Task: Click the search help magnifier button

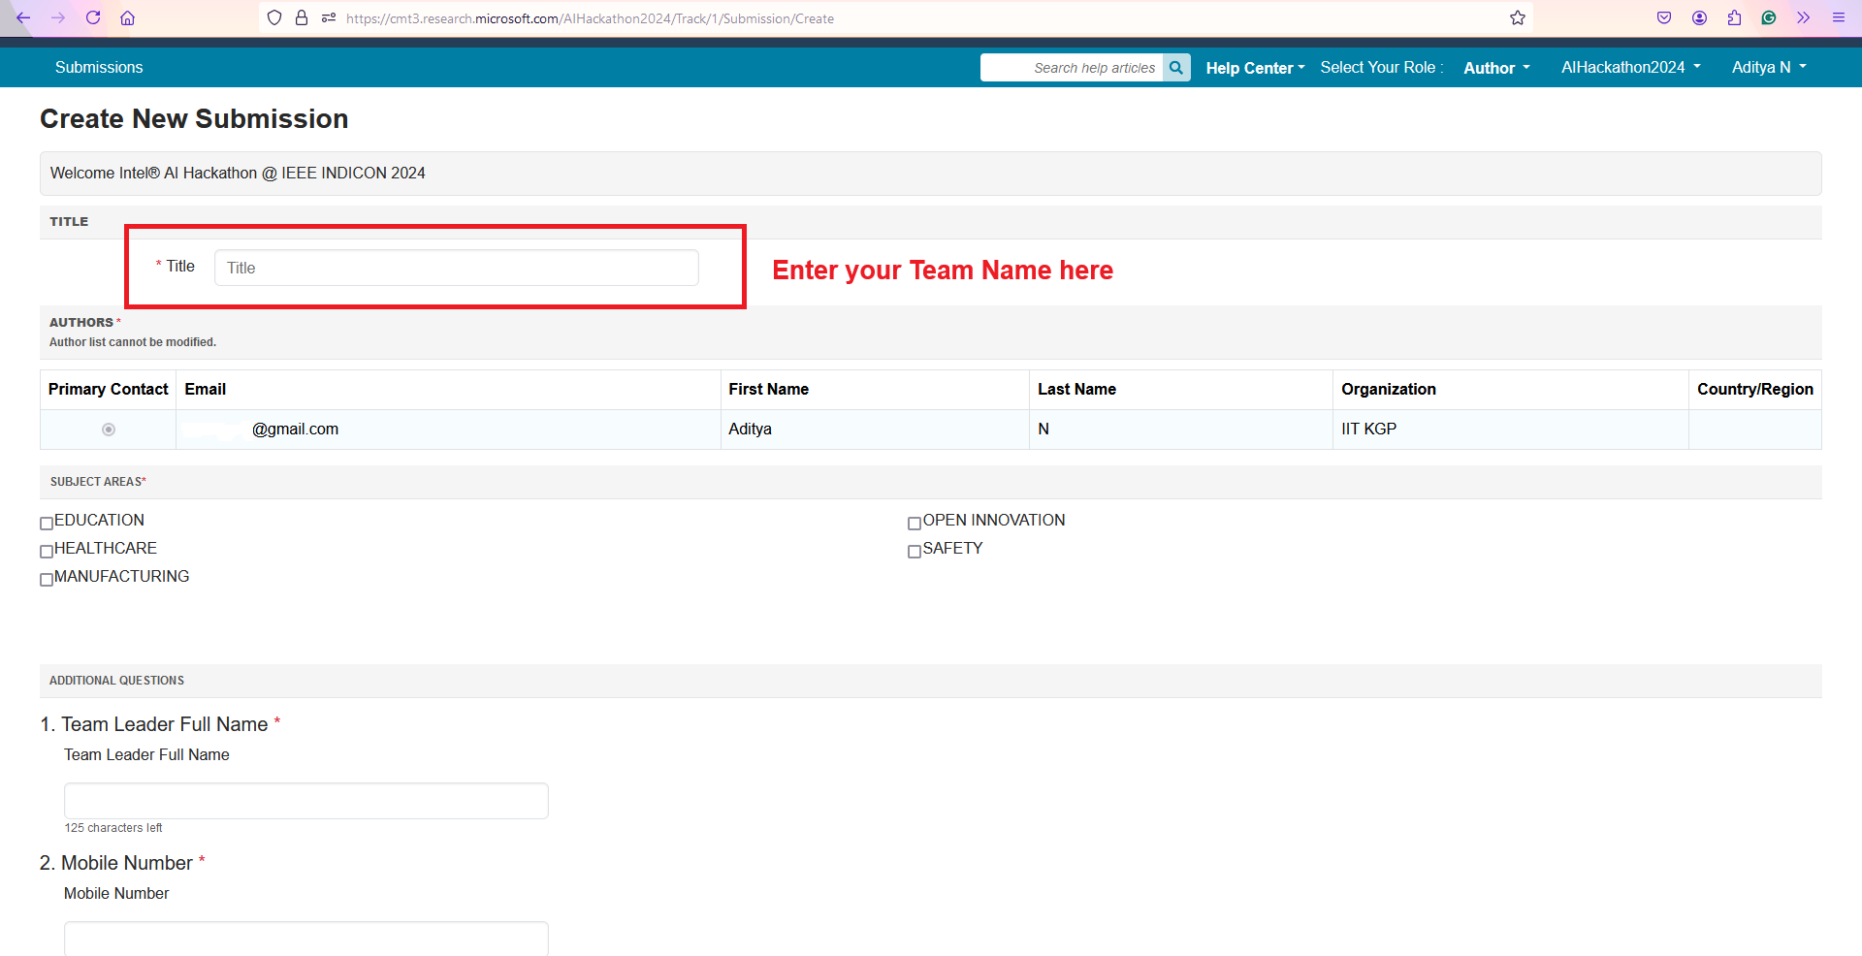Action: (1176, 68)
